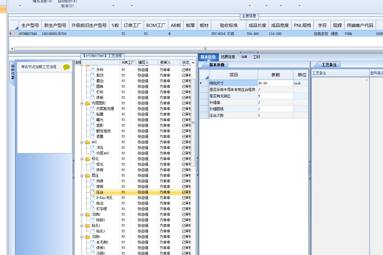Viewport: 383px width, 255px height.
Task: Select the 工艺备注 tab
Action: 329,65
